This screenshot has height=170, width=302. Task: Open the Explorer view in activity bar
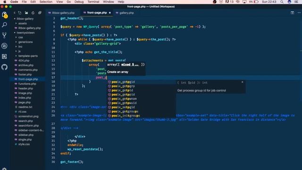(4, 15)
